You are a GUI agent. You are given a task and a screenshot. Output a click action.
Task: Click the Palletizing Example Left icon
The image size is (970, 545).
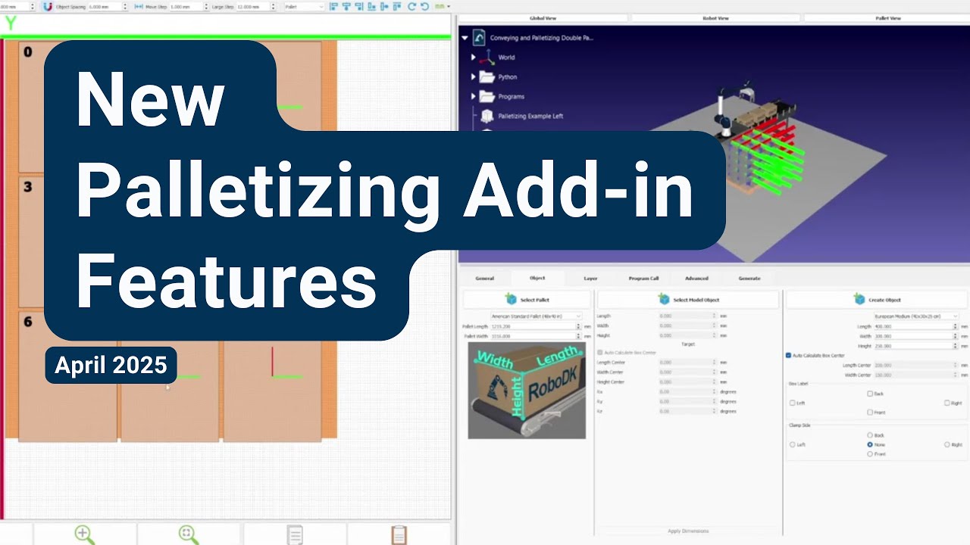pos(487,116)
